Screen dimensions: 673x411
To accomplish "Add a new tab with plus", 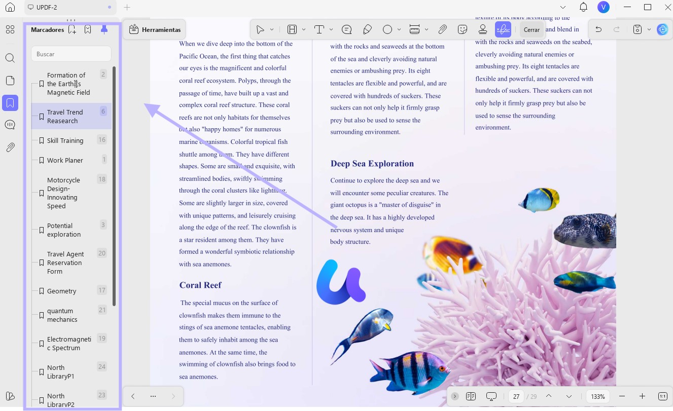I will (127, 8).
